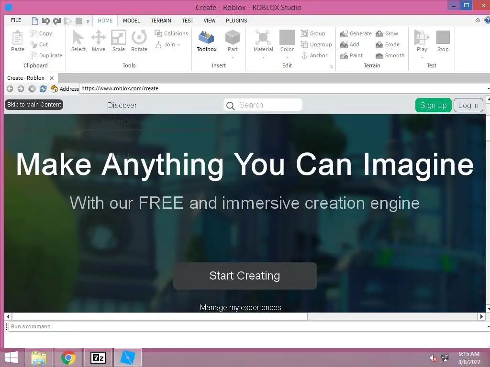The image size is (490, 367).
Task: Click Duplicate in the Clipboard group
Action: pyautogui.click(x=46, y=55)
